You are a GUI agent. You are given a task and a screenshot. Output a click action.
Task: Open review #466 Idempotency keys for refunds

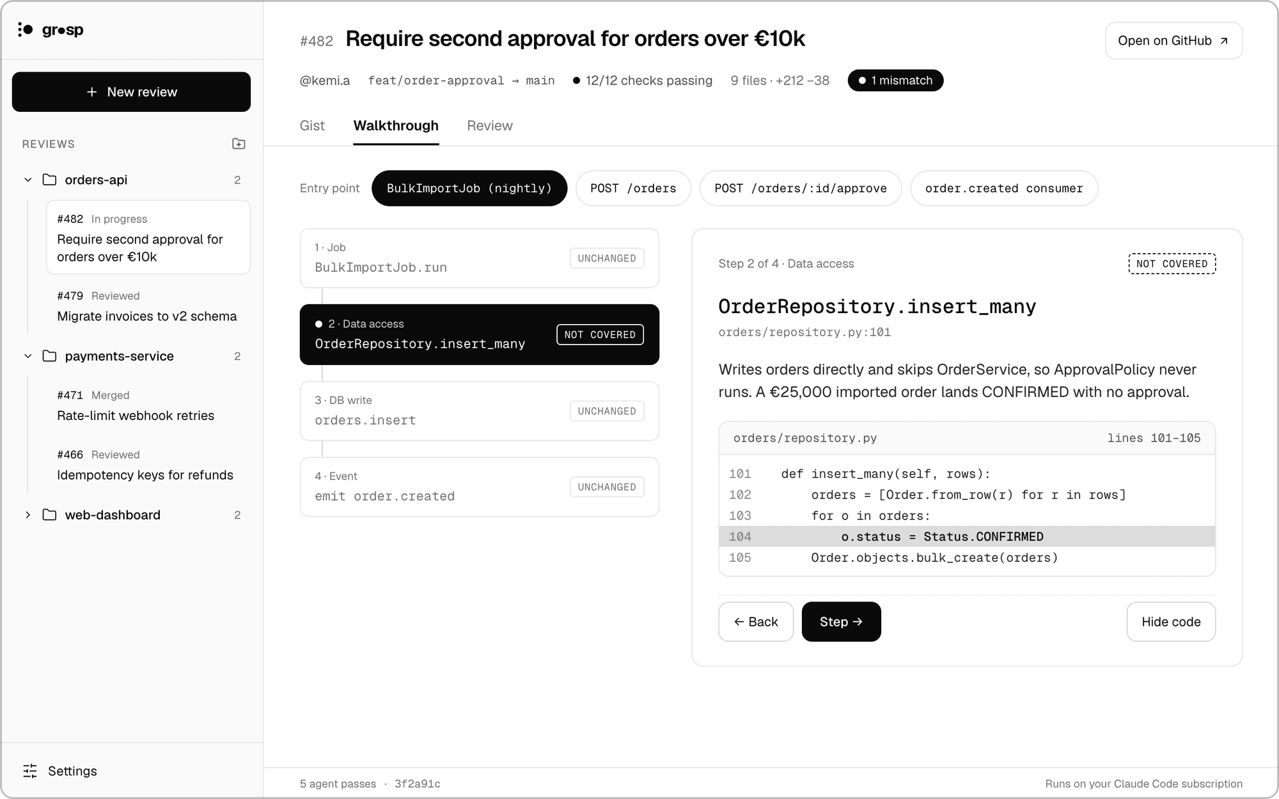[148, 465]
